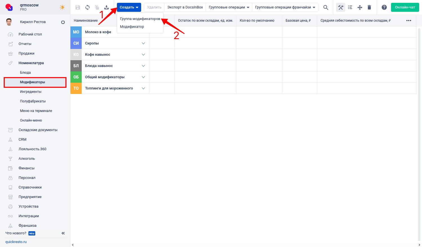The image size is (422, 247).
Task: Toggle the sun theme icon
Action: point(62,7)
